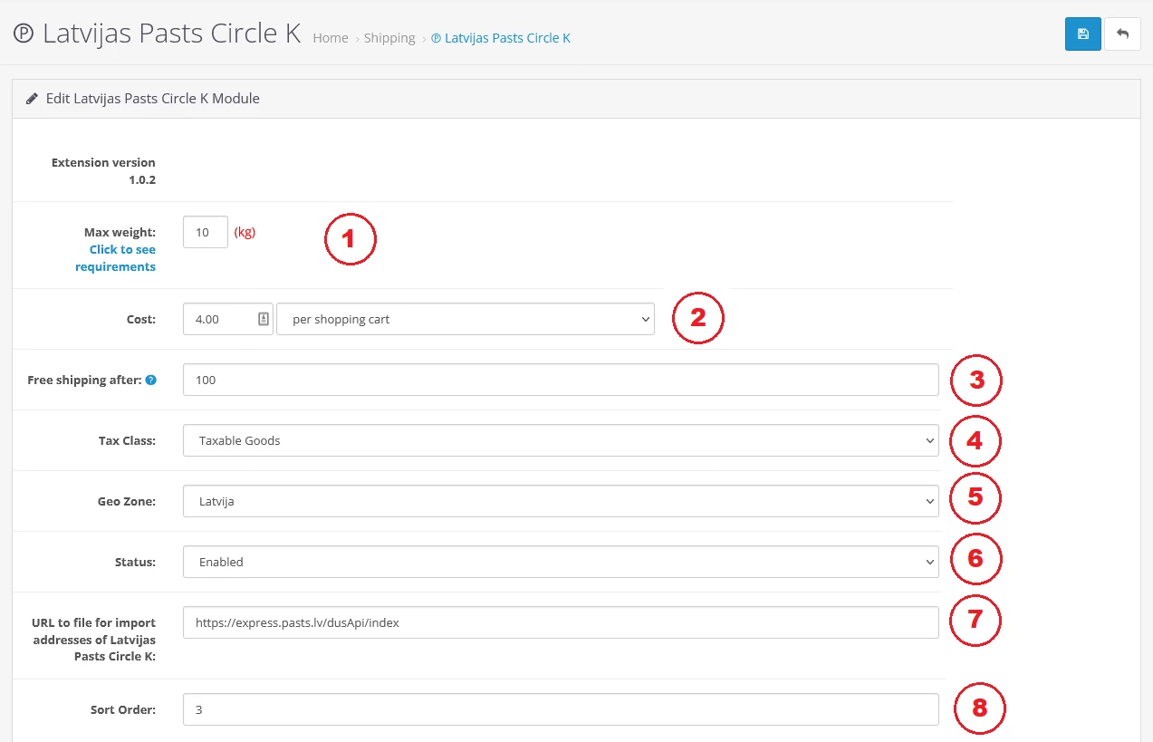Open the Geo Zone dropdown showing Latvija
The height and width of the screenshot is (742, 1153).
pos(560,501)
